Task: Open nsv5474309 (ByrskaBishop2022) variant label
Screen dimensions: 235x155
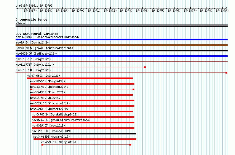Action: (x=55, y=114)
